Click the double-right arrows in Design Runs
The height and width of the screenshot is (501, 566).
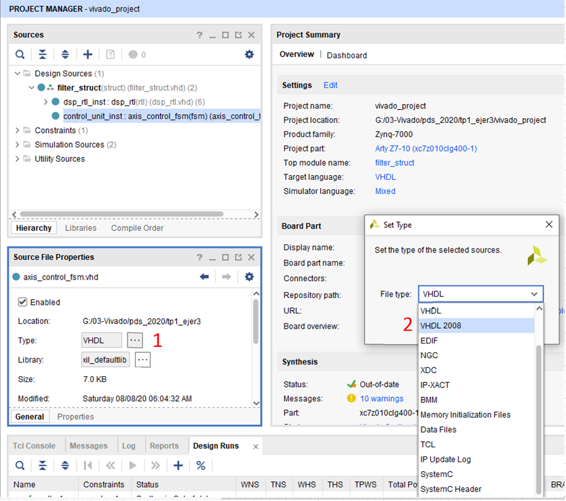click(x=155, y=465)
